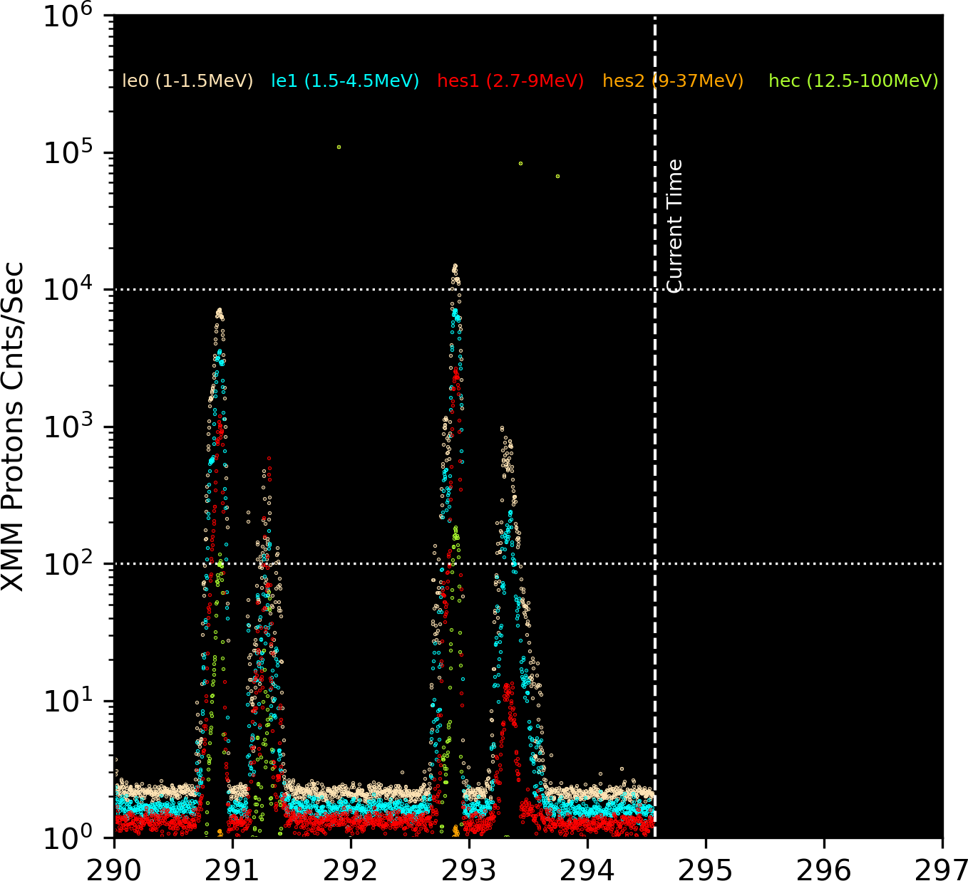This screenshot has width=968, height=881.
Task: Select the 295 x-axis tick label
Action: coord(706,869)
